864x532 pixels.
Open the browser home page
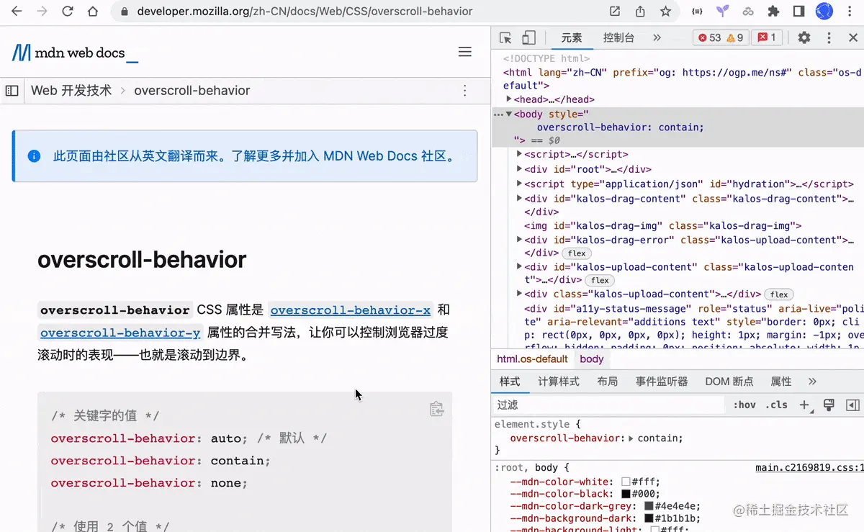(93, 12)
